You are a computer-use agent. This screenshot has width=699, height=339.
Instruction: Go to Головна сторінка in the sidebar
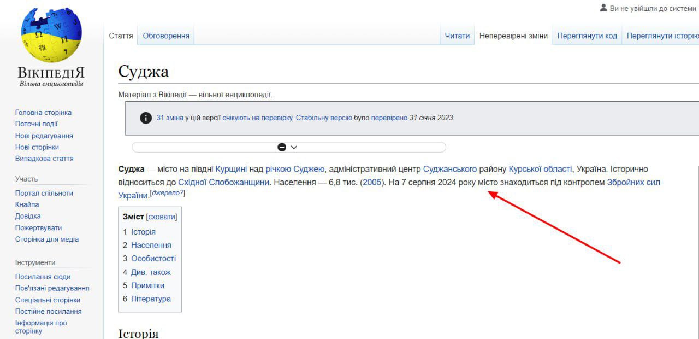tap(43, 113)
